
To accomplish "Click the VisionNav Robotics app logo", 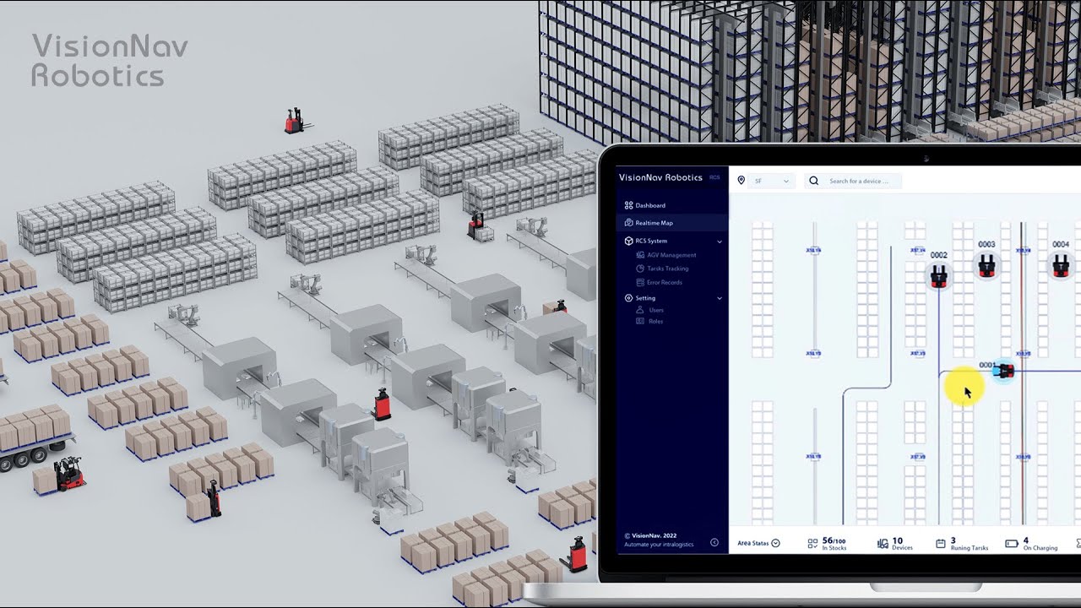I will [660, 177].
